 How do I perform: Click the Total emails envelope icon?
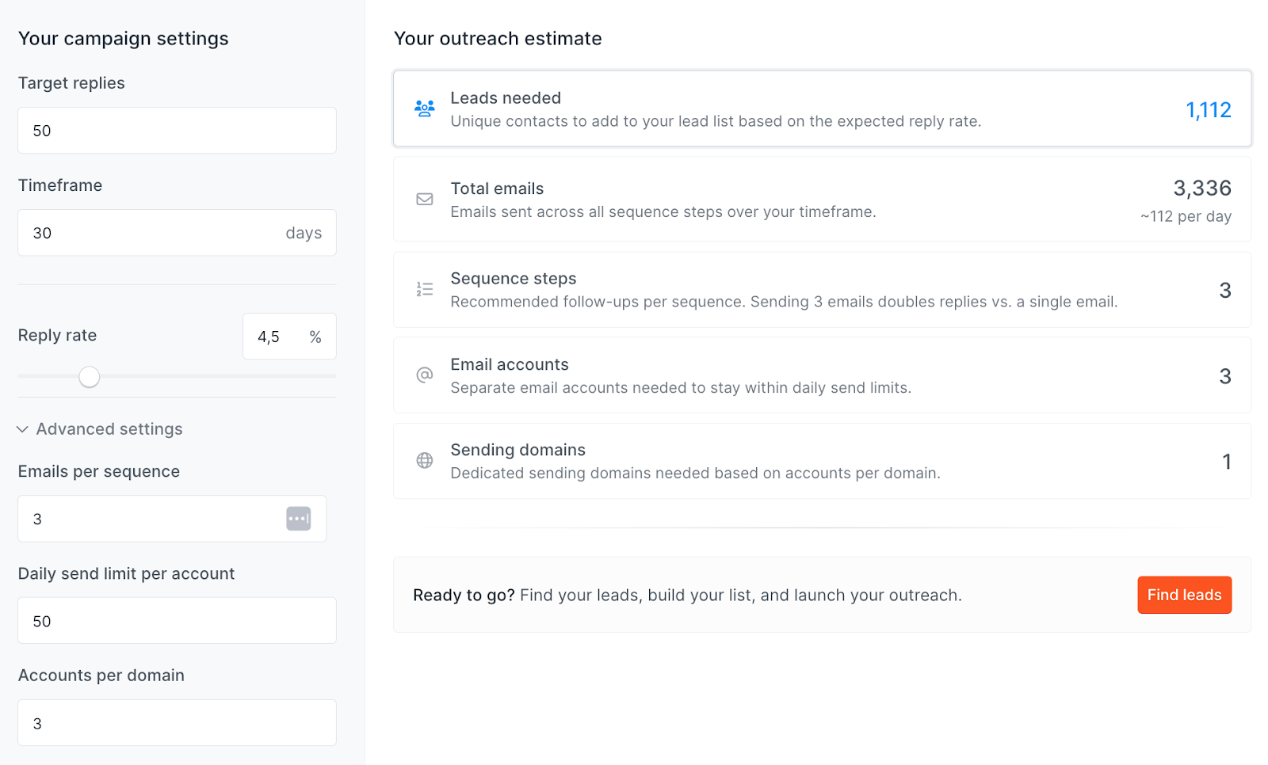coord(425,200)
